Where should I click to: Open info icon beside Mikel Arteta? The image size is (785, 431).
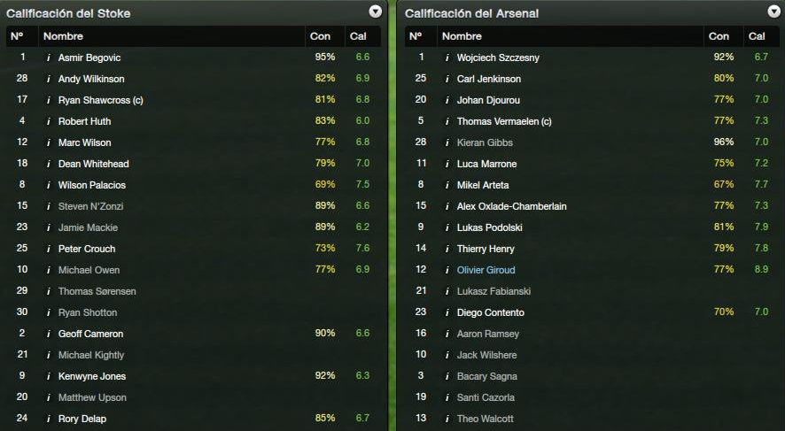[x=447, y=186]
